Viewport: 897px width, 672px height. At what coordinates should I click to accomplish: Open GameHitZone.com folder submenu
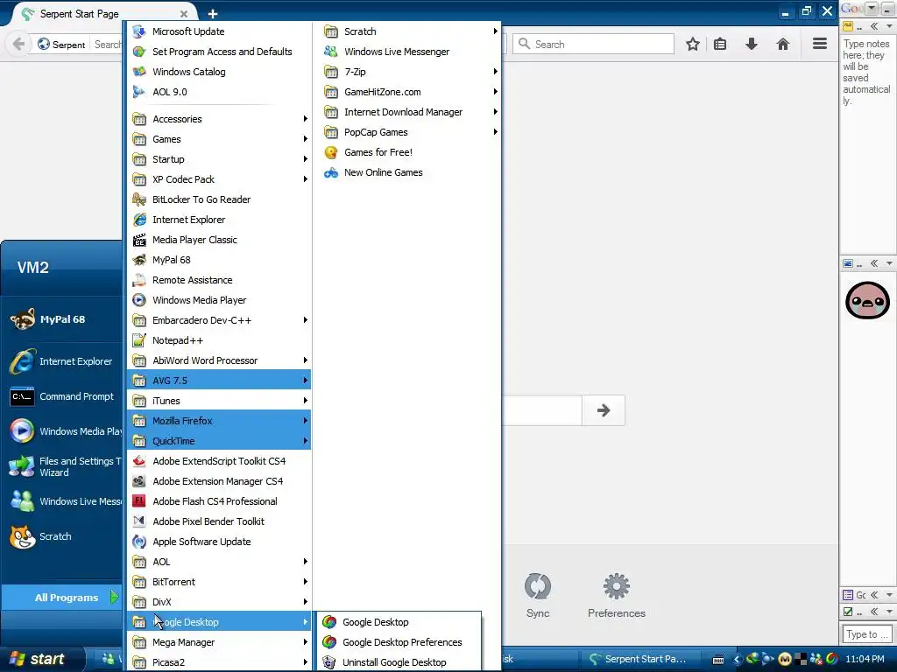coord(410,91)
